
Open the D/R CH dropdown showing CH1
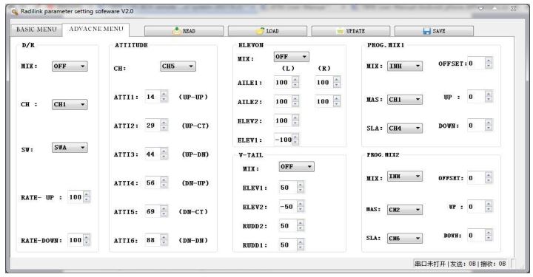tap(70, 104)
